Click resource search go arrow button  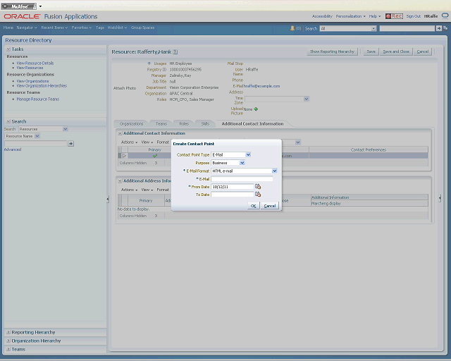pos(70,143)
